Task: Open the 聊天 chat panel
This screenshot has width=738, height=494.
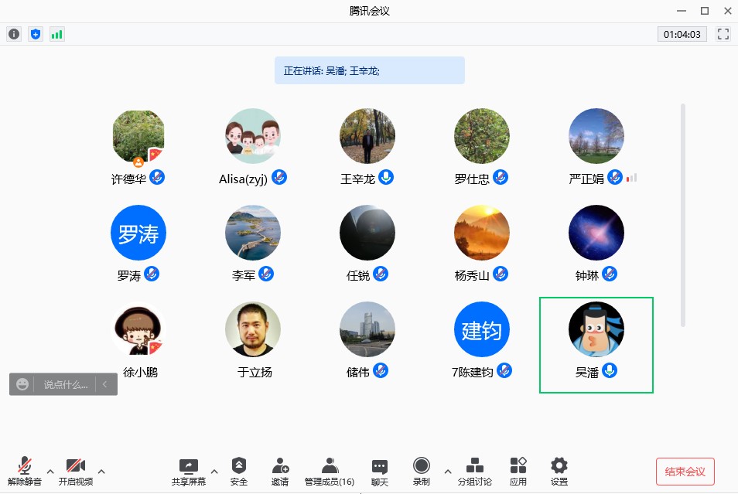Action: coord(379,471)
